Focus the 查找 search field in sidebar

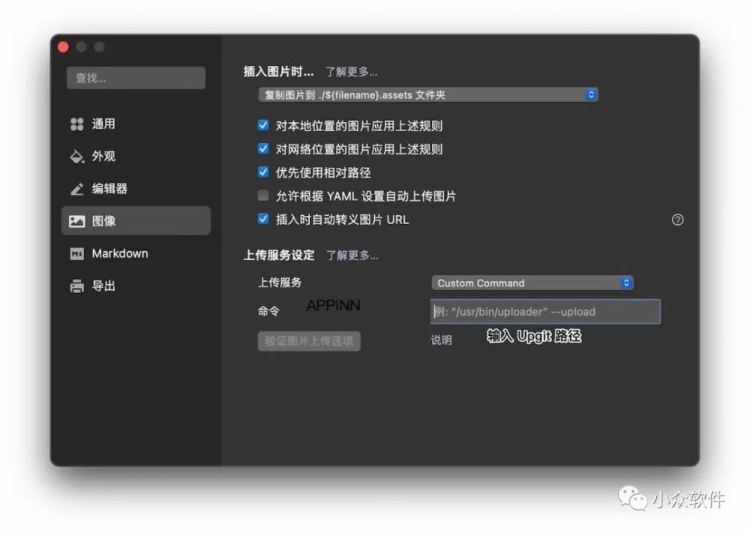136,78
